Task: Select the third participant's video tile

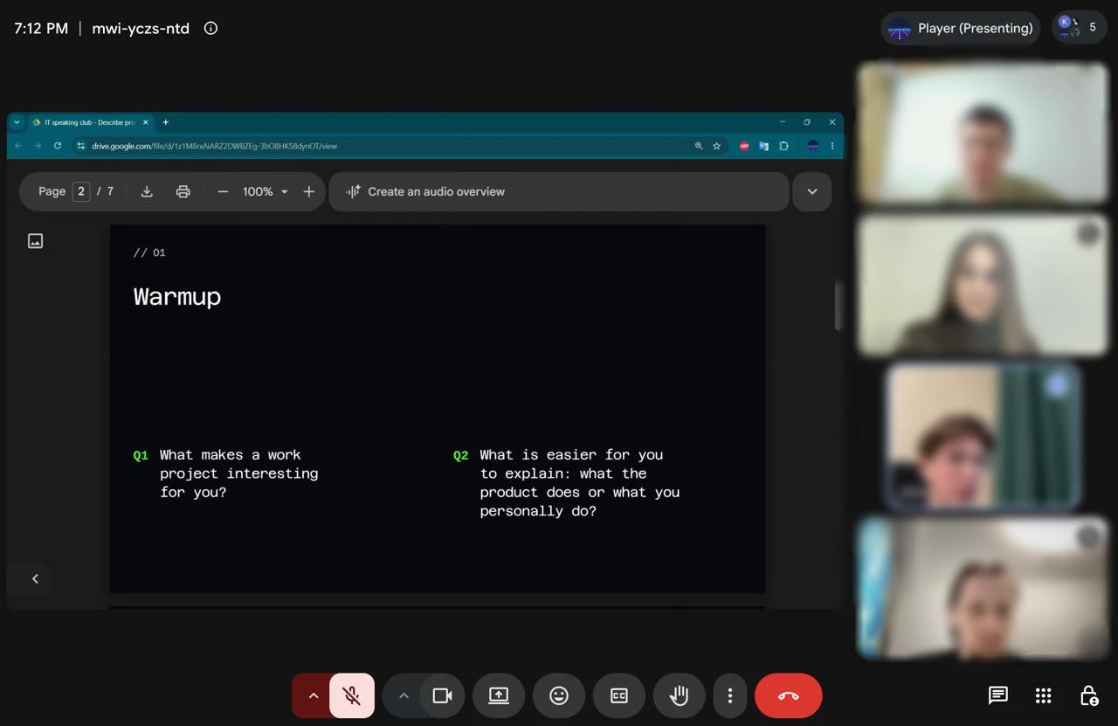Action: point(983,436)
